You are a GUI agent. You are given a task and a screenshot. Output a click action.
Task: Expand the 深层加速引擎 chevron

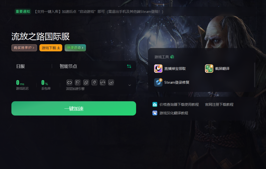pyautogui.click(x=130, y=85)
